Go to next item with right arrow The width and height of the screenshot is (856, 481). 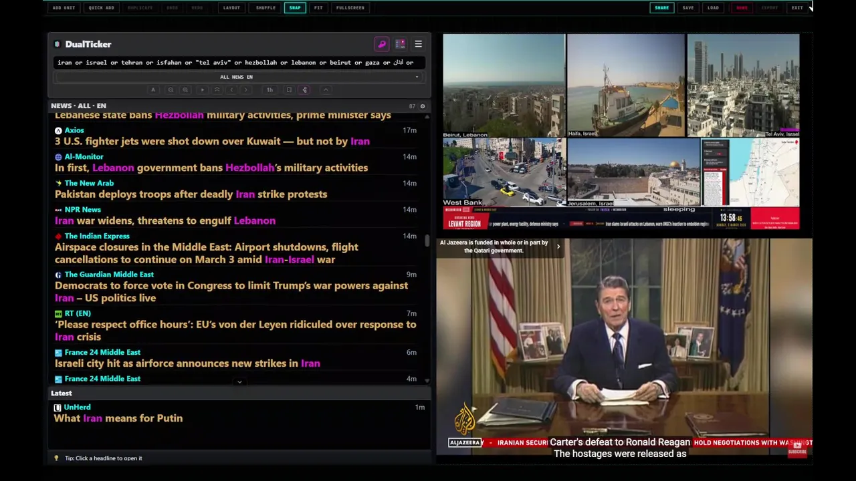[245, 90]
